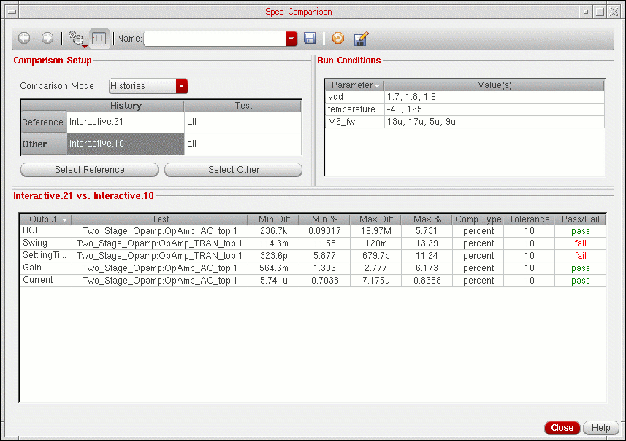
Task: Open the gears settings icon menu
Action: pos(76,39)
